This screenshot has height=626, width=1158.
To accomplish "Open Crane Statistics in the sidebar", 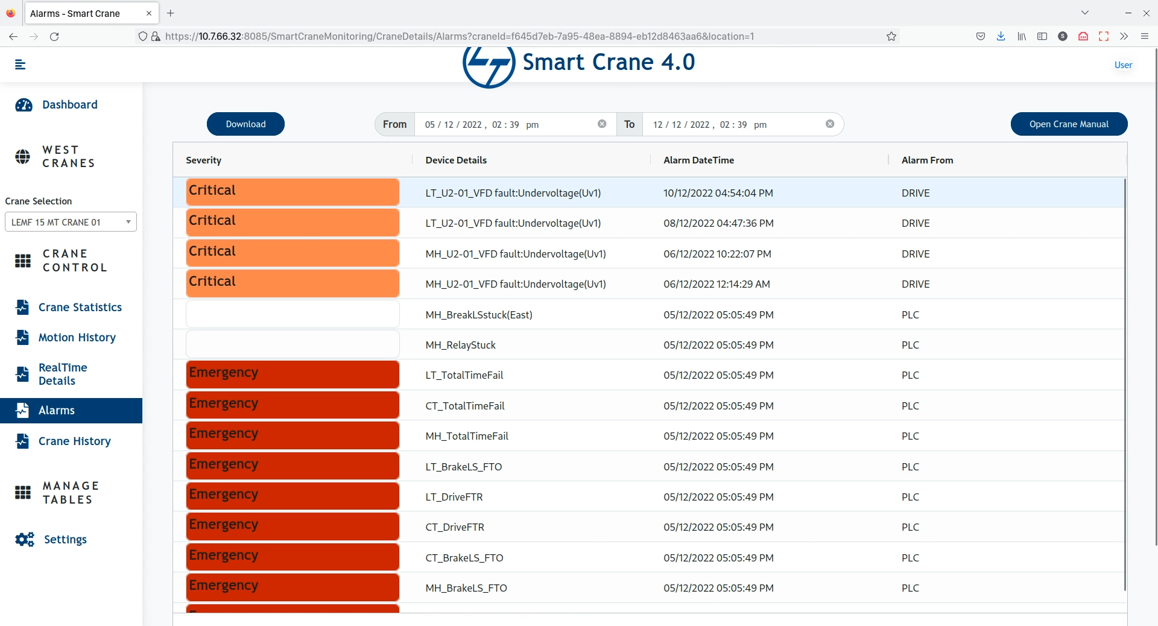I will pyautogui.click(x=80, y=307).
